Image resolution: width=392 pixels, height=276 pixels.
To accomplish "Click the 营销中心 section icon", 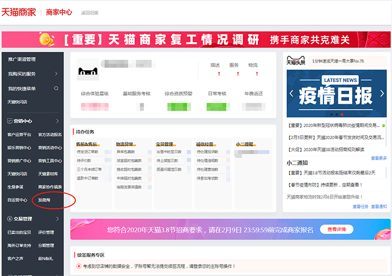I will click(x=9, y=121).
